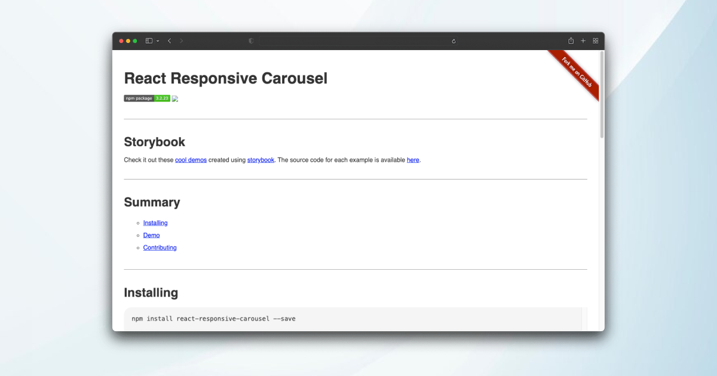Close the Safari window with red button

point(121,41)
